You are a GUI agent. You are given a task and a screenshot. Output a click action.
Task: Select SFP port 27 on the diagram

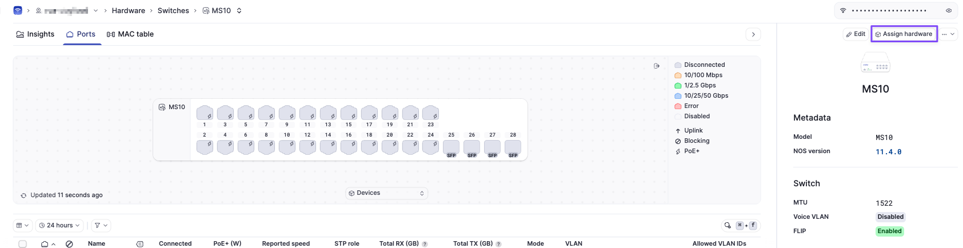[x=492, y=148]
